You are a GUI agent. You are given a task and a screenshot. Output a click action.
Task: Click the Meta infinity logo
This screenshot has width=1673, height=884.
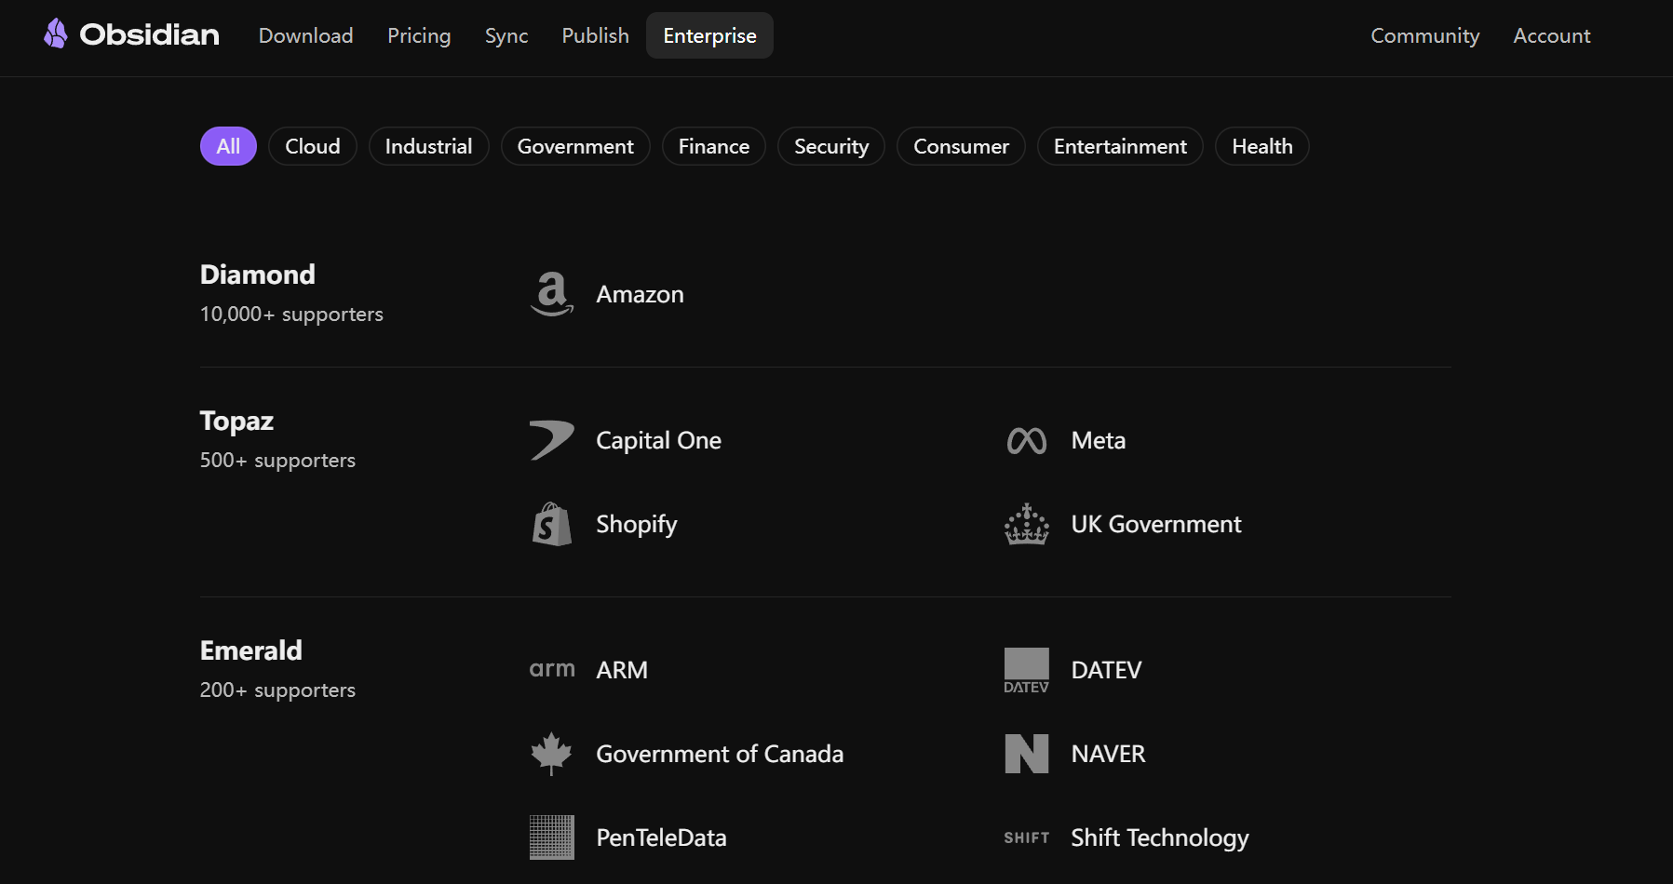[1026, 440]
